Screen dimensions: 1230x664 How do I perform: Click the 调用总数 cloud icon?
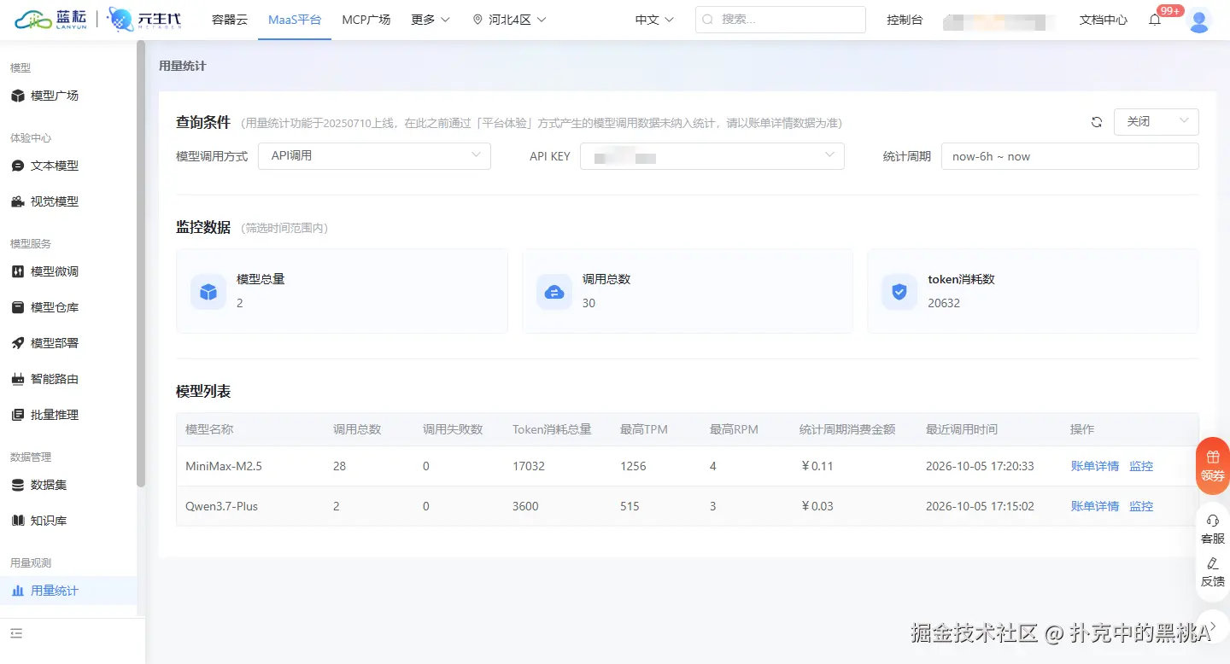click(x=554, y=292)
